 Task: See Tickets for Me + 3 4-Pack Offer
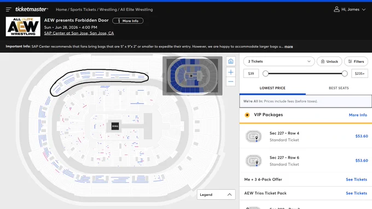tap(356, 180)
